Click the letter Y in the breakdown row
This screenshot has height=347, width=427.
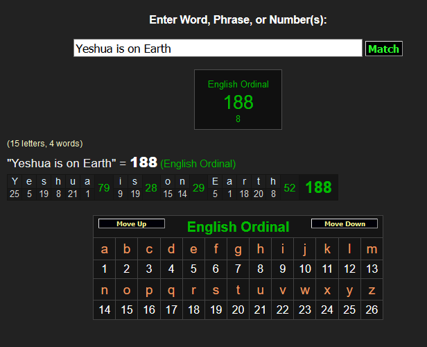[15, 182]
